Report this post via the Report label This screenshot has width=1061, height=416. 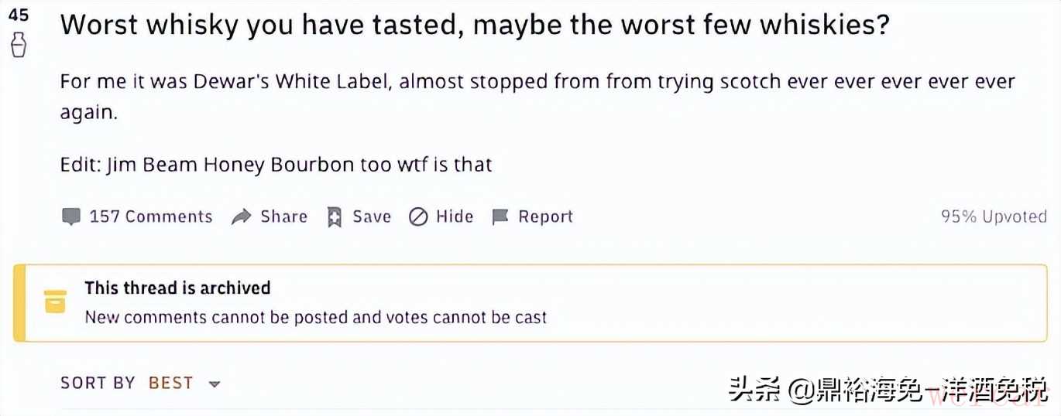pos(545,217)
